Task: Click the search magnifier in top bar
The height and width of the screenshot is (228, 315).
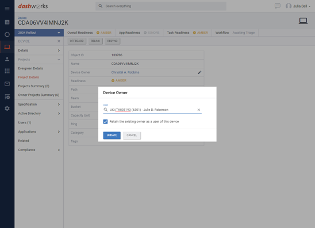Action: pyautogui.click(x=101, y=6)
